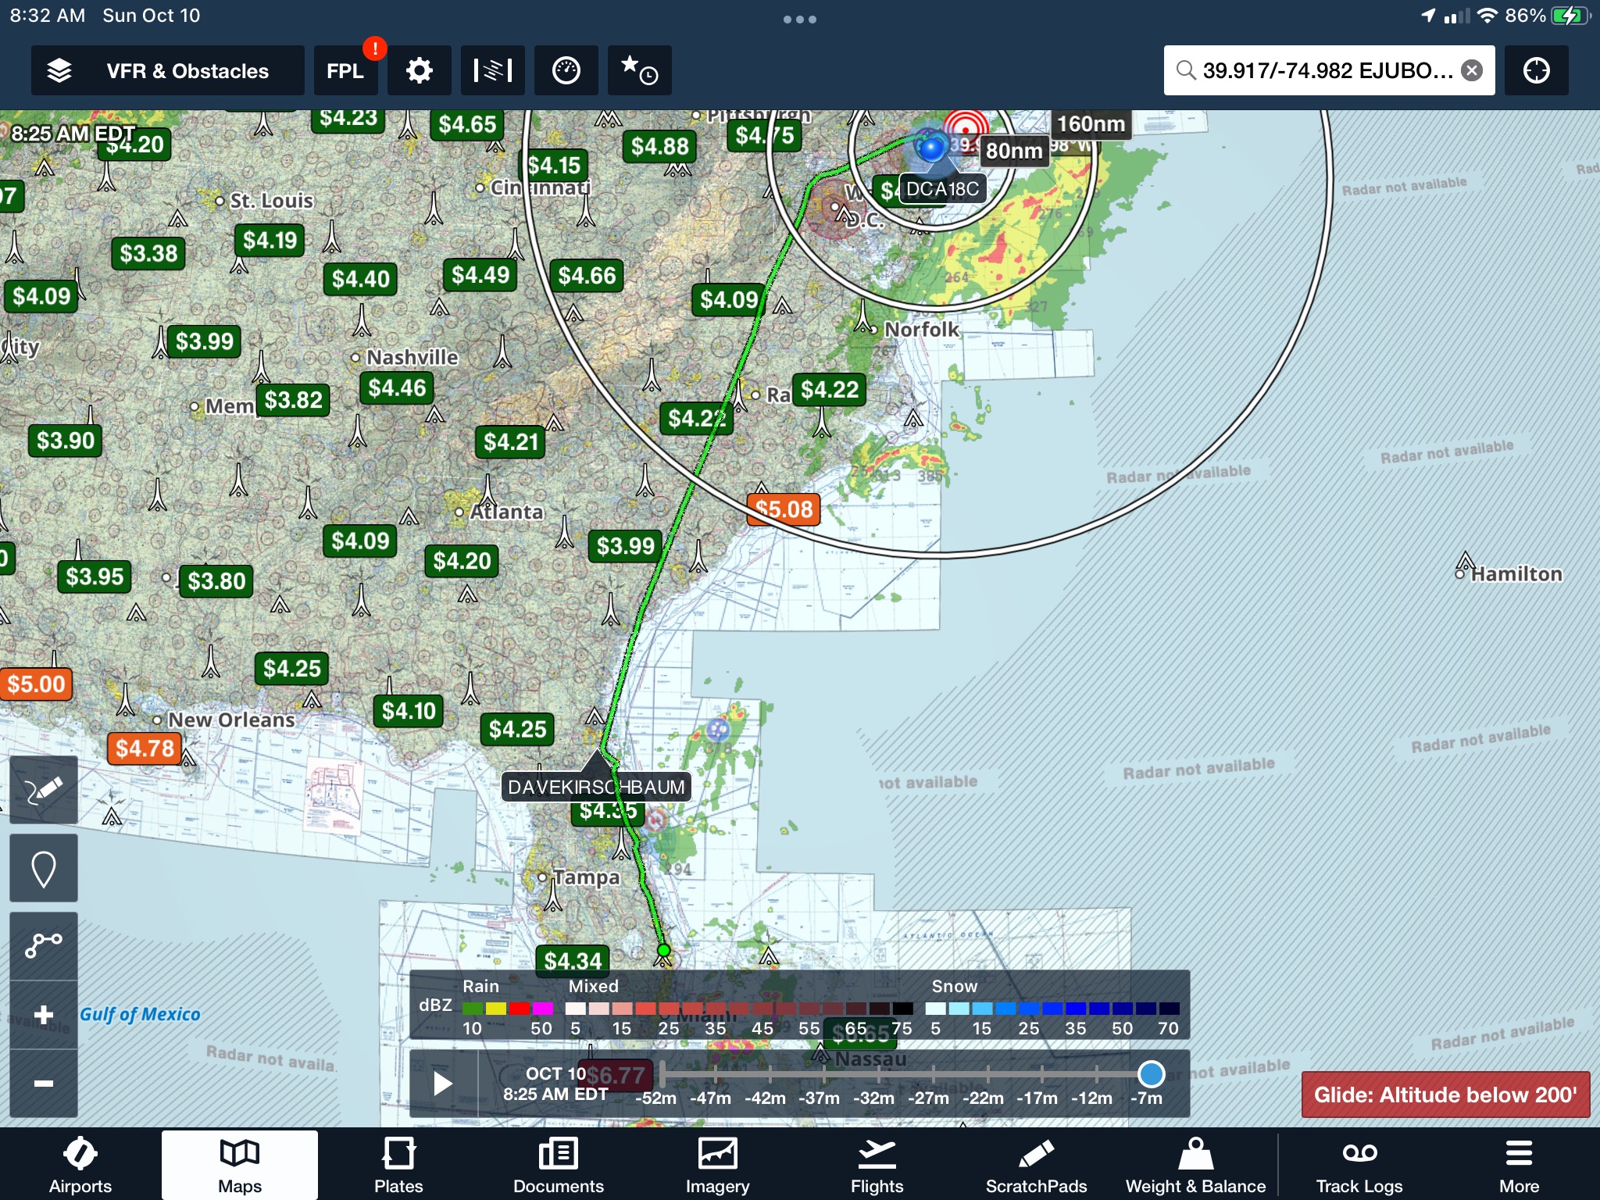The width and height of the screenshot is (1600, 1200).
Task: Open VFR & Obstacles layer selector
Action: pyautogui.click(x=167, y=71)
